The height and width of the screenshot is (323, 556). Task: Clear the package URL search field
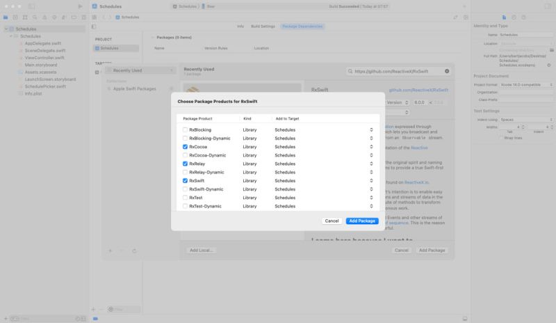(x=447, y=71)
